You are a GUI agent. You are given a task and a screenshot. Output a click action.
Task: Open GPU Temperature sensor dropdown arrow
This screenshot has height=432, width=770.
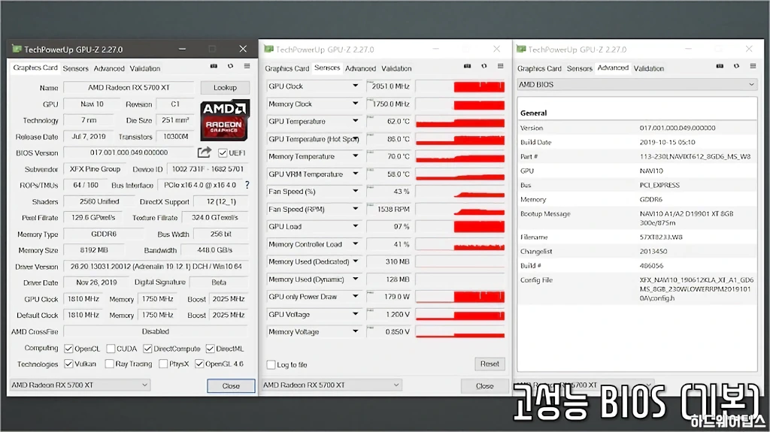[x=355, y=121]
